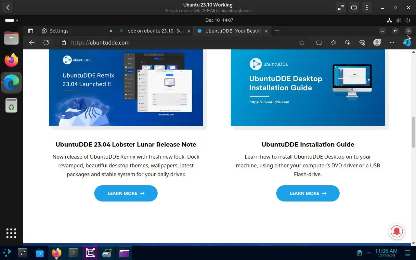Toggle fullscreen for the VM viewer
This screenshot has height=260, width=416.
(341, 7)
